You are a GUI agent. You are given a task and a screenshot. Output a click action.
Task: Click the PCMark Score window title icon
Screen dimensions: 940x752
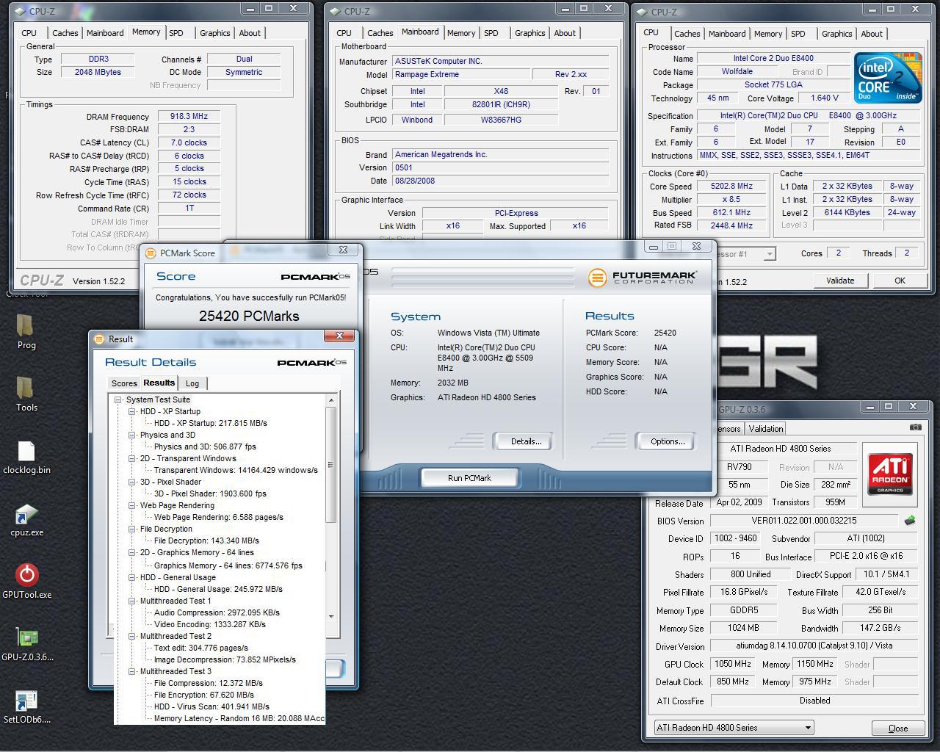(151, 253)
